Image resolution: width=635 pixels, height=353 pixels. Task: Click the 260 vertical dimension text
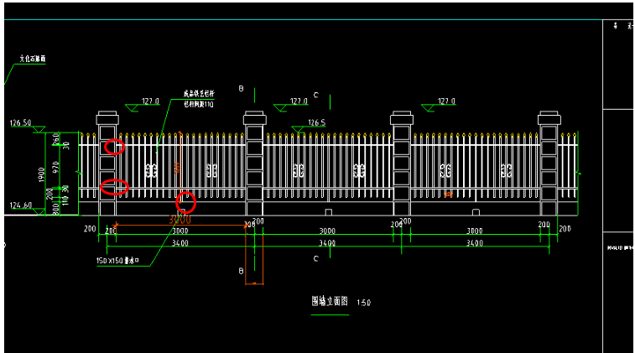(x=56, y=138)
